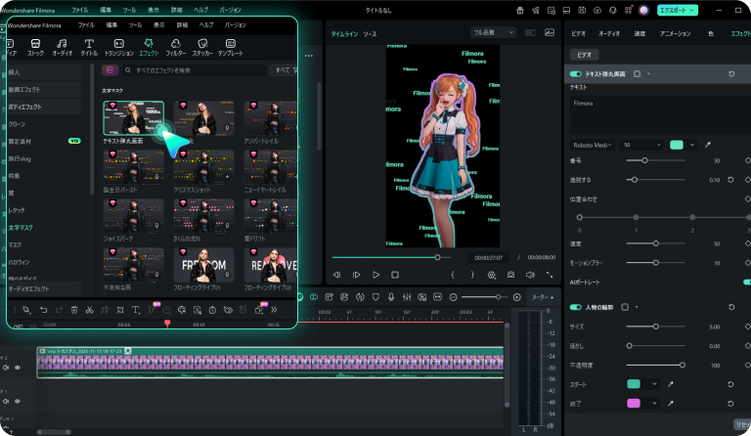The height and width of the screenshot is (436, 751).
Task: Select the テキスト弾丸画面 effect thumbnail
Action: (133, 118)
